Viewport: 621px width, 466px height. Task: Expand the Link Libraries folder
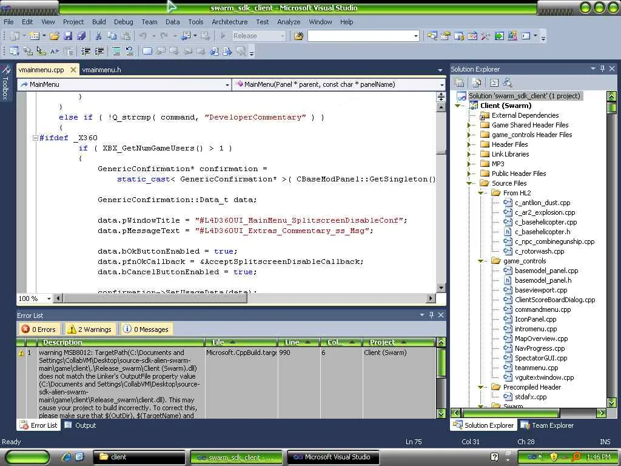click(469, 154)
